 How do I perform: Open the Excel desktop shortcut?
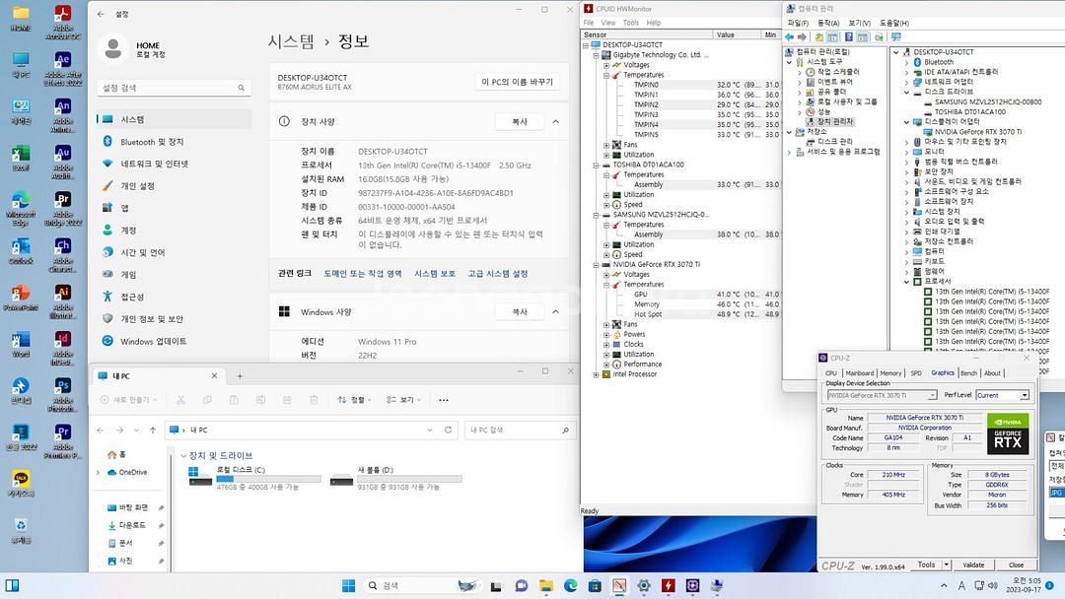coord(21,158)
